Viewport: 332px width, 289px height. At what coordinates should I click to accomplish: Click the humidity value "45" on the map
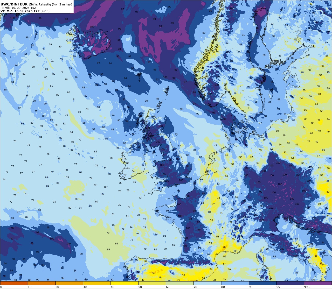click(x=160, y=278)
